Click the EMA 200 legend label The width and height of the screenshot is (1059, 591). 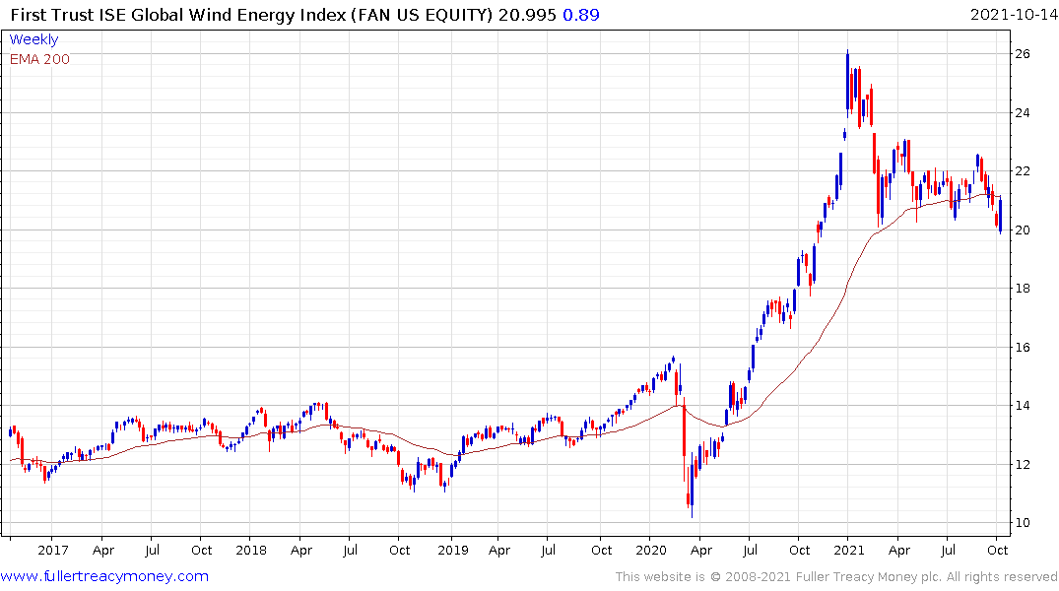[x=39, y=59]
